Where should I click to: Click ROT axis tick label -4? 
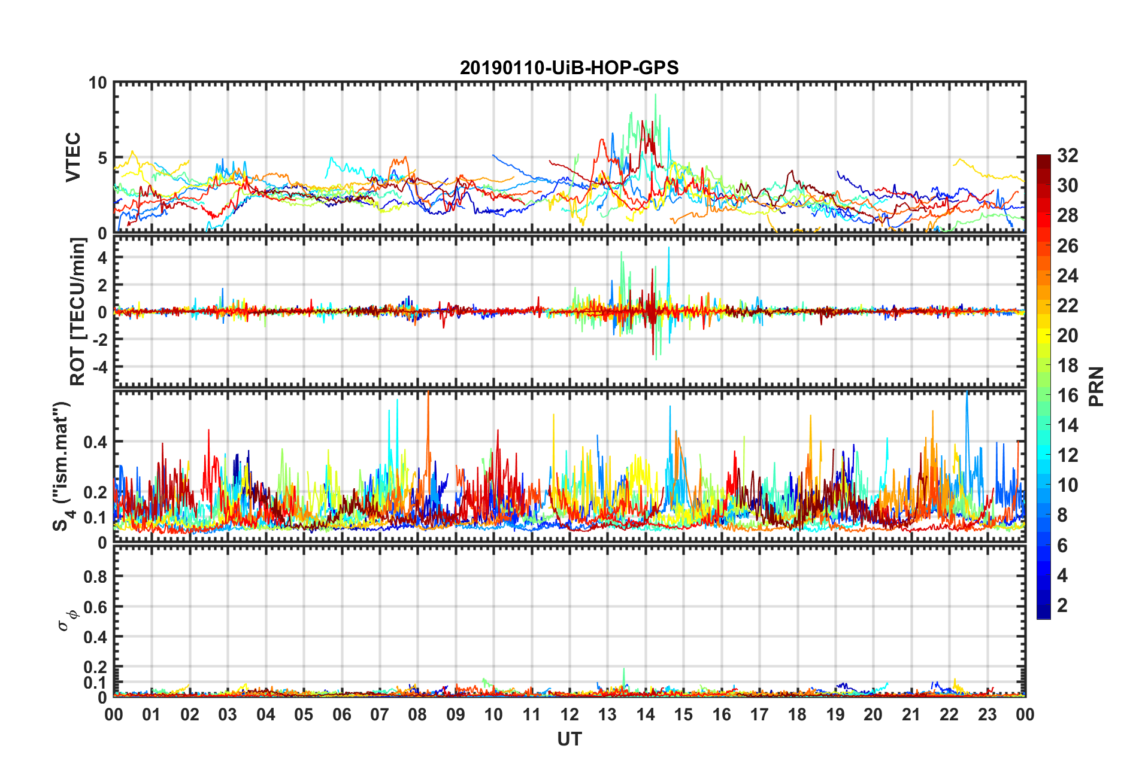click(99, 366)
